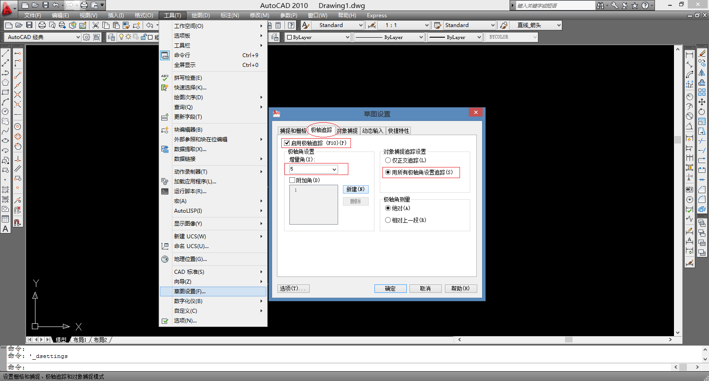Open Layer Properties Manager icon
The height and width of the screenshot is (381, 709).
[x=111, y=37]
